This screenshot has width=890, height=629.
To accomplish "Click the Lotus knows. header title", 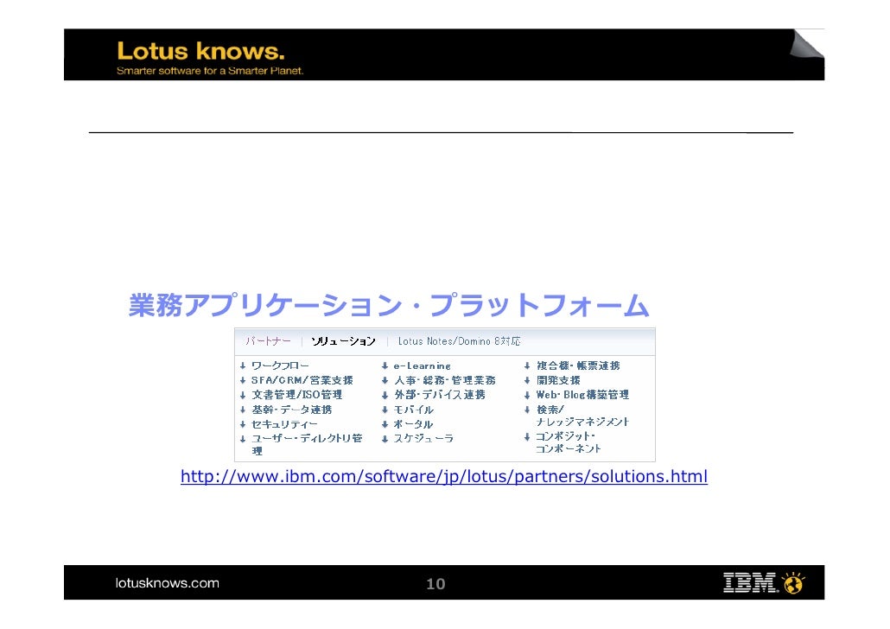I will [201, 51].
